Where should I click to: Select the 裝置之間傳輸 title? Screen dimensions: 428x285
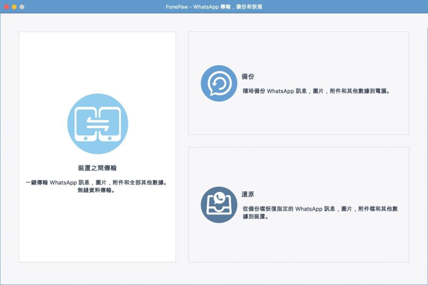[97, 168]
